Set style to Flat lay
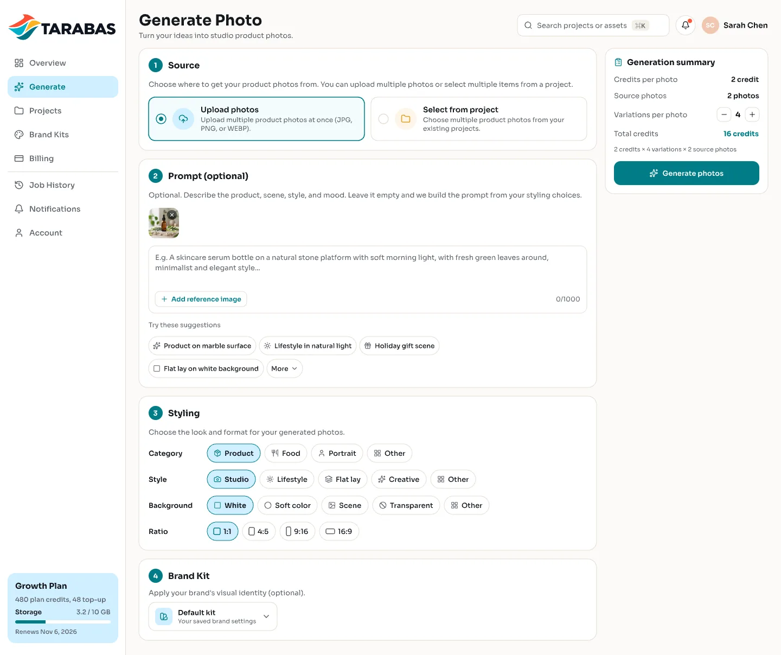This screenshot has height=655, width=781. point(343,479)
